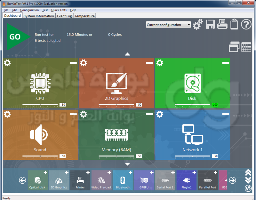Open the Current configuration dropdown

click(x=168, y=25)
